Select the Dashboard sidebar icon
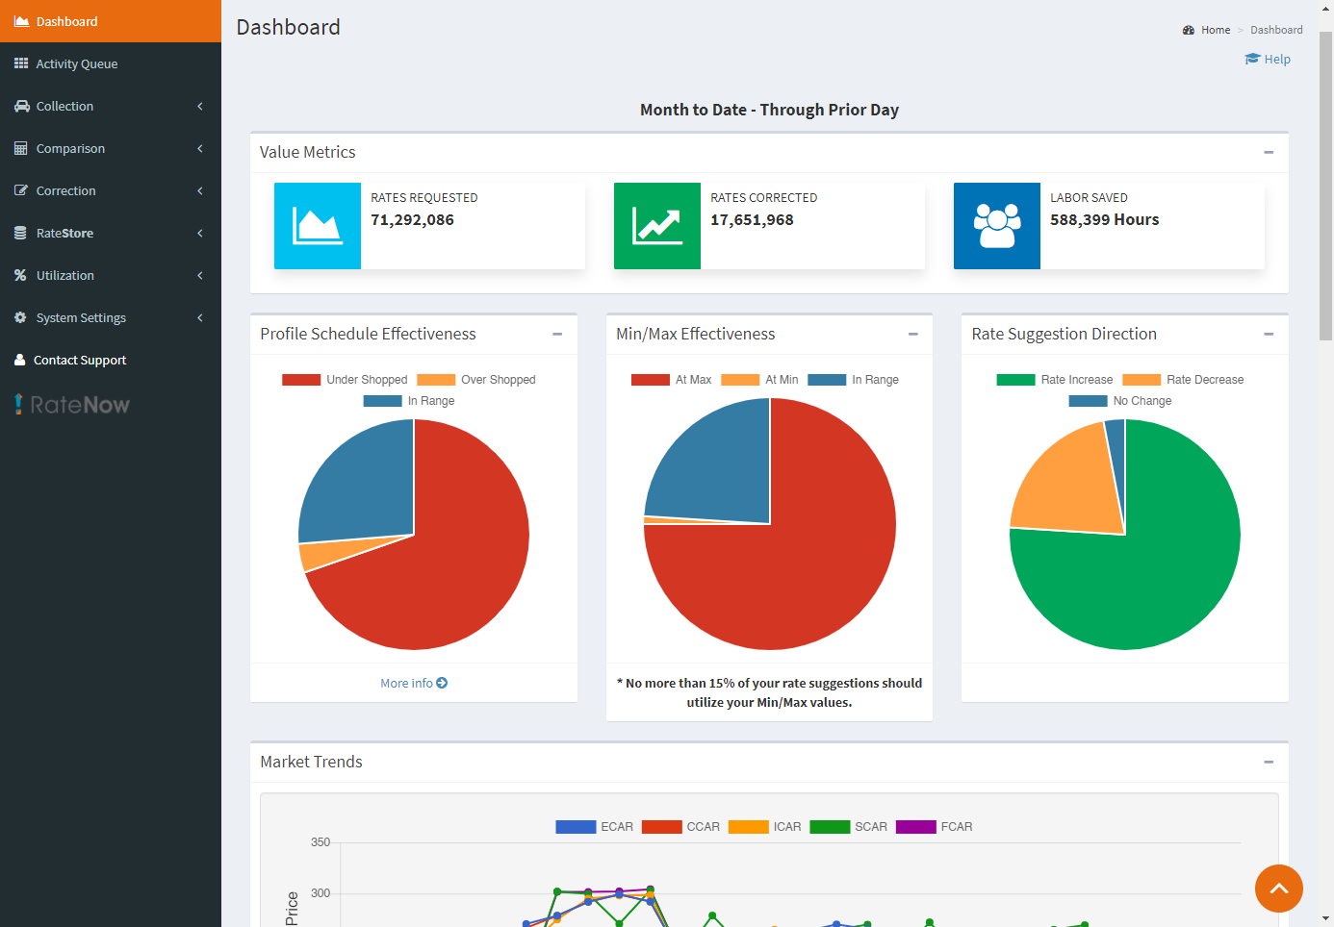Image resolution: width=1334 pixels, height=927 pixels. tap(19, 21)
